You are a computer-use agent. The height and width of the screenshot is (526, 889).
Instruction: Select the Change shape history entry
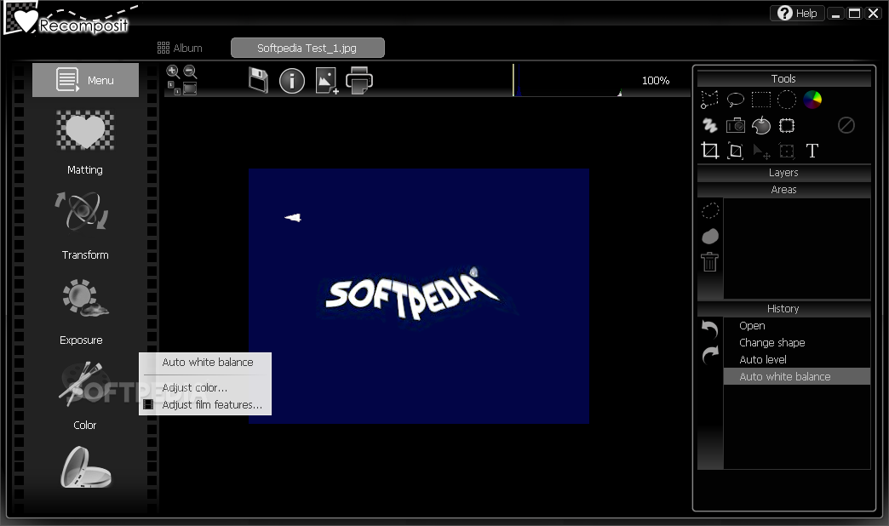point(796,343)
